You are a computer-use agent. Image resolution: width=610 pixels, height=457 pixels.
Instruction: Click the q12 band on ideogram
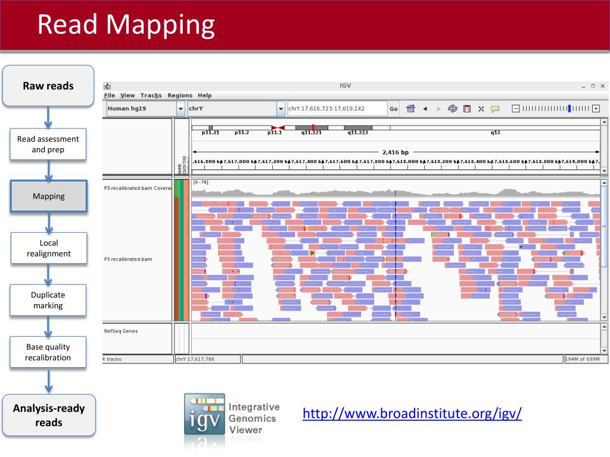point(495,127)
